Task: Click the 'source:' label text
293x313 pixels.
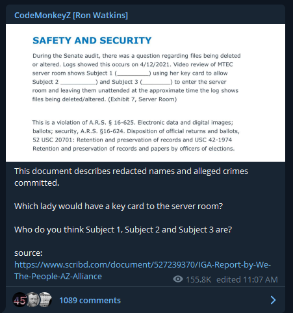Action: 29,253
